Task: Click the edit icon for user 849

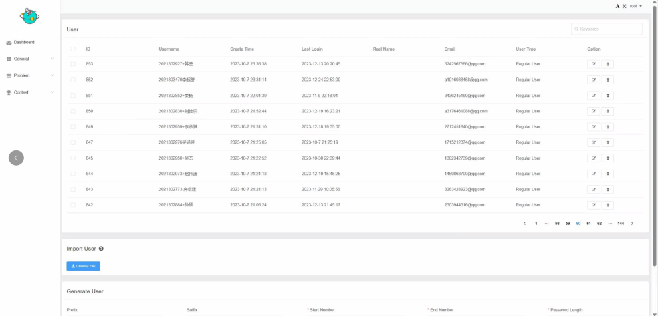Action: pos(593,127)
